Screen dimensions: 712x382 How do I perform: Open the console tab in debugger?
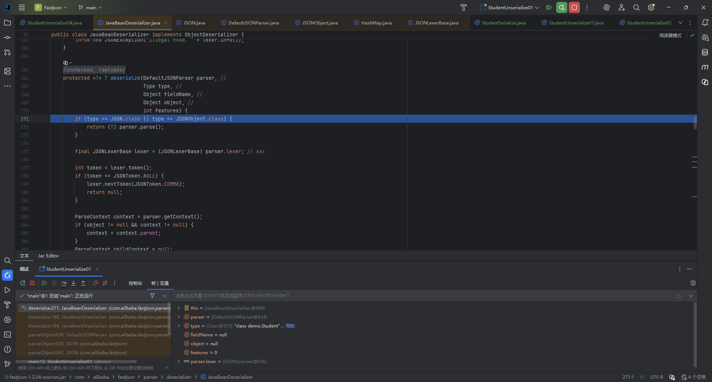[135, 283]
